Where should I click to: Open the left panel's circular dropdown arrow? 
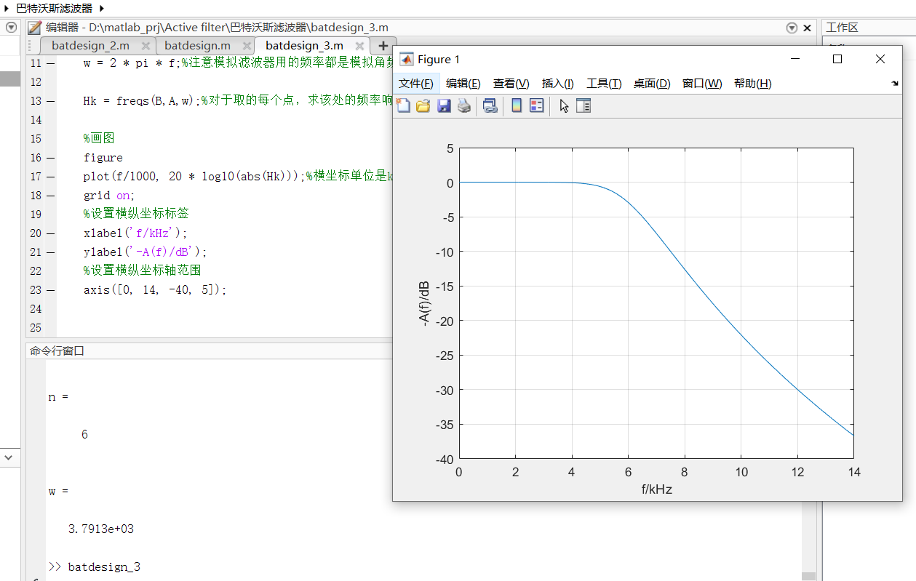tap(11, 27)
